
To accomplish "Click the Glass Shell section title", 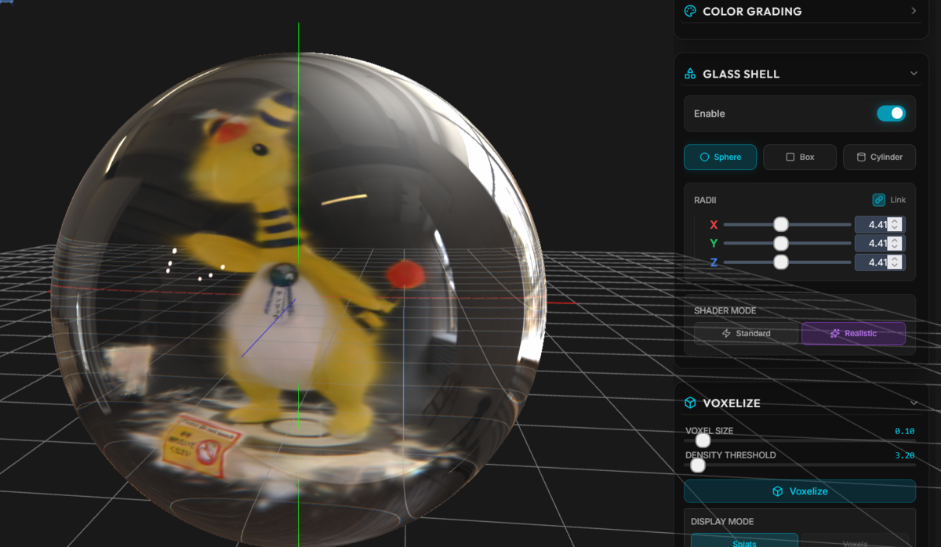I will point(741,74).
